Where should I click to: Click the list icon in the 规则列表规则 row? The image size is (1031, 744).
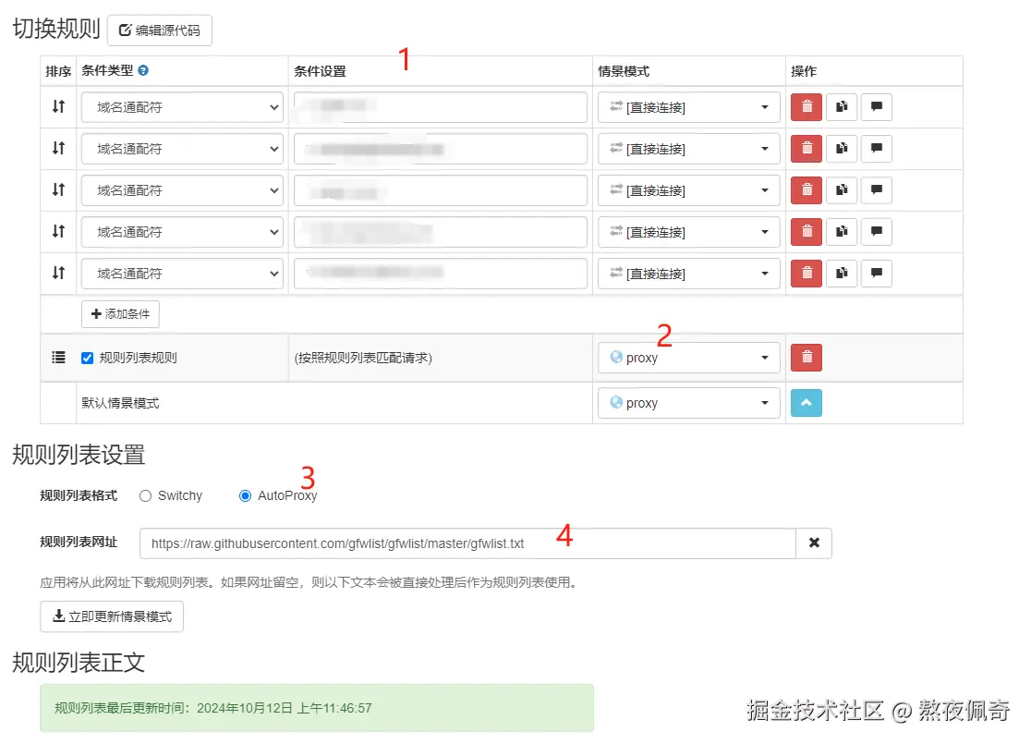(58, 357)
